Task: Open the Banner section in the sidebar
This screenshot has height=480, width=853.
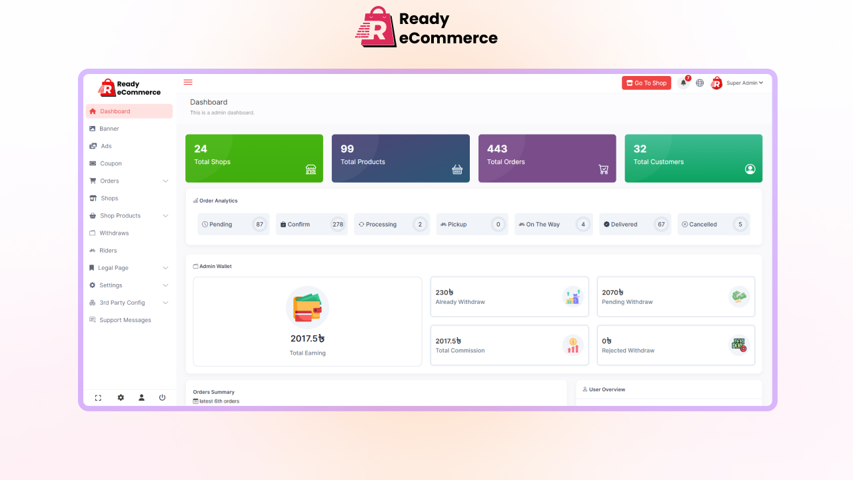Action: coord(111,128)
